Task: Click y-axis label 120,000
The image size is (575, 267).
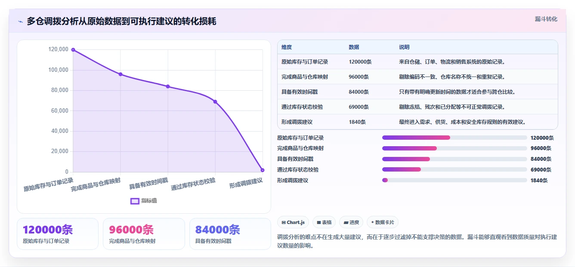Action: click(x=58, y=49)
